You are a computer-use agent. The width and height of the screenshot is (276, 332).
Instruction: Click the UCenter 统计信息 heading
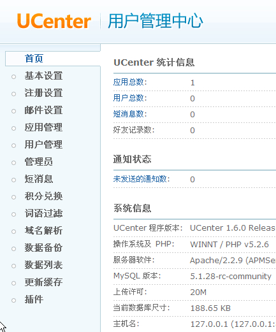coord(154,62)
